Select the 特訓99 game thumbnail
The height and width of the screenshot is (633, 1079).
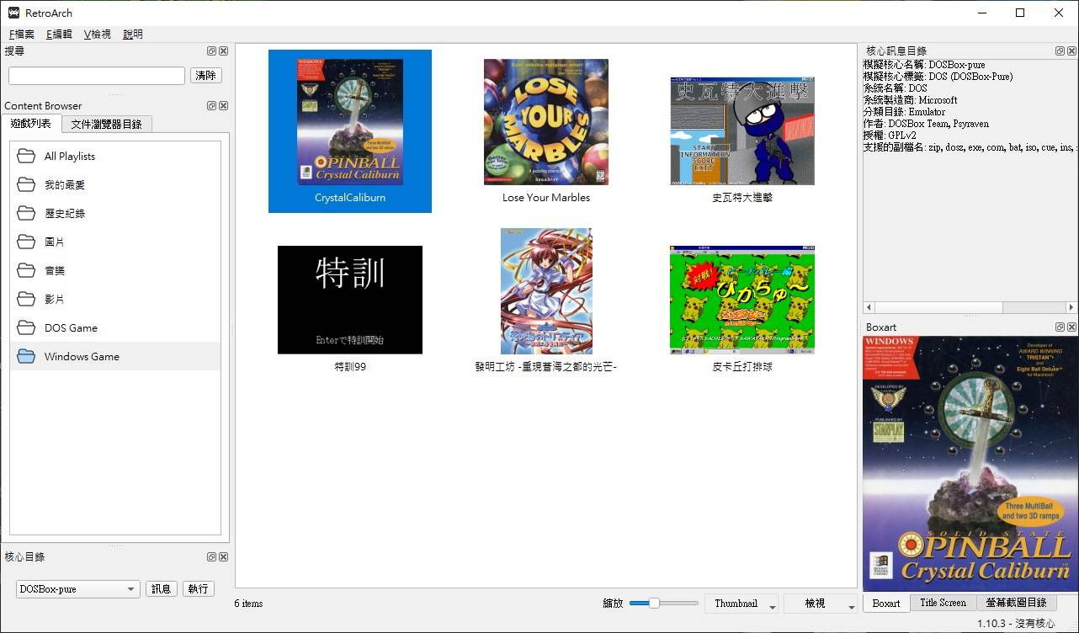point(350,300)
